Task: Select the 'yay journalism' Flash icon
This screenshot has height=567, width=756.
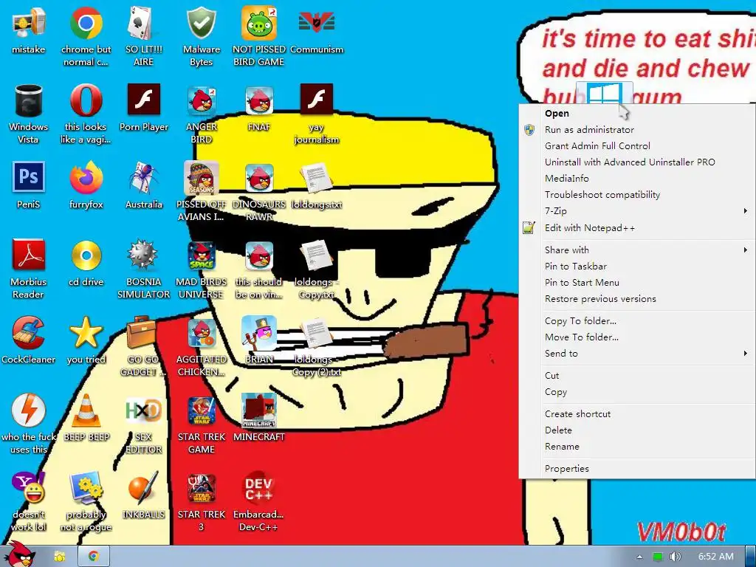Action: click(x=316, y=100)
